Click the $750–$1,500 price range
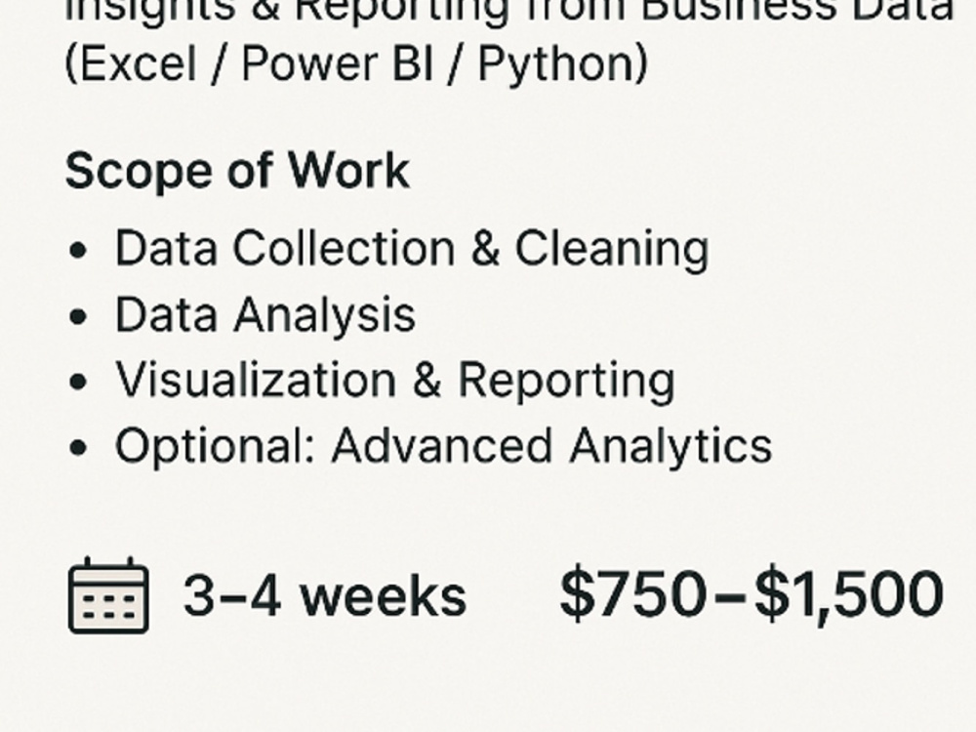 [x=752, y=593]
